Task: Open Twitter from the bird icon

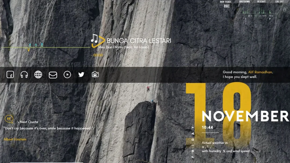Action: tap(81, 75)
